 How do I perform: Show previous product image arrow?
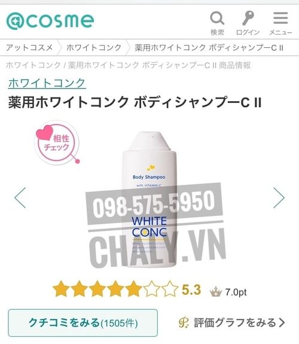pyautogui.click(x=20, y=197)
